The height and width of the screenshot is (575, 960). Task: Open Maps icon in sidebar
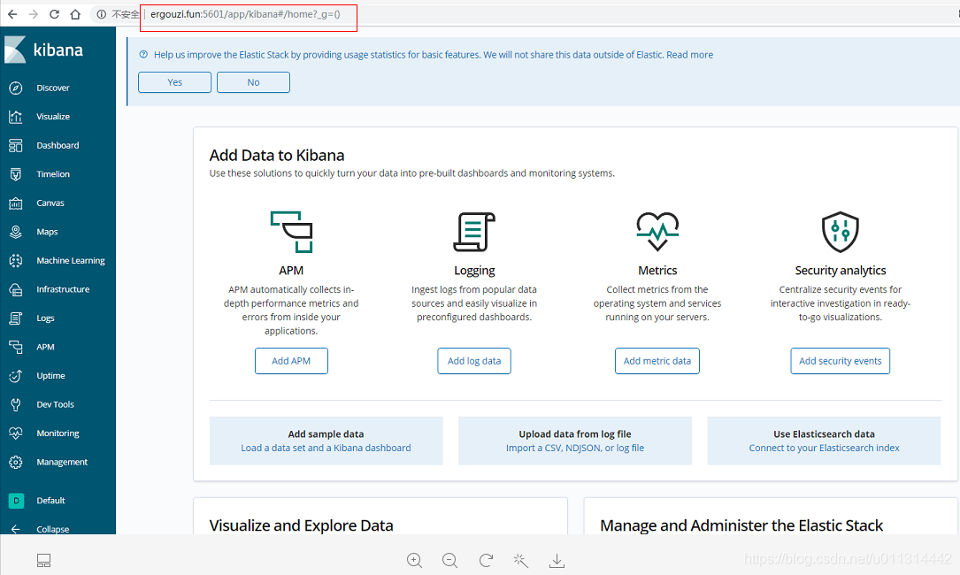[16, 232]
